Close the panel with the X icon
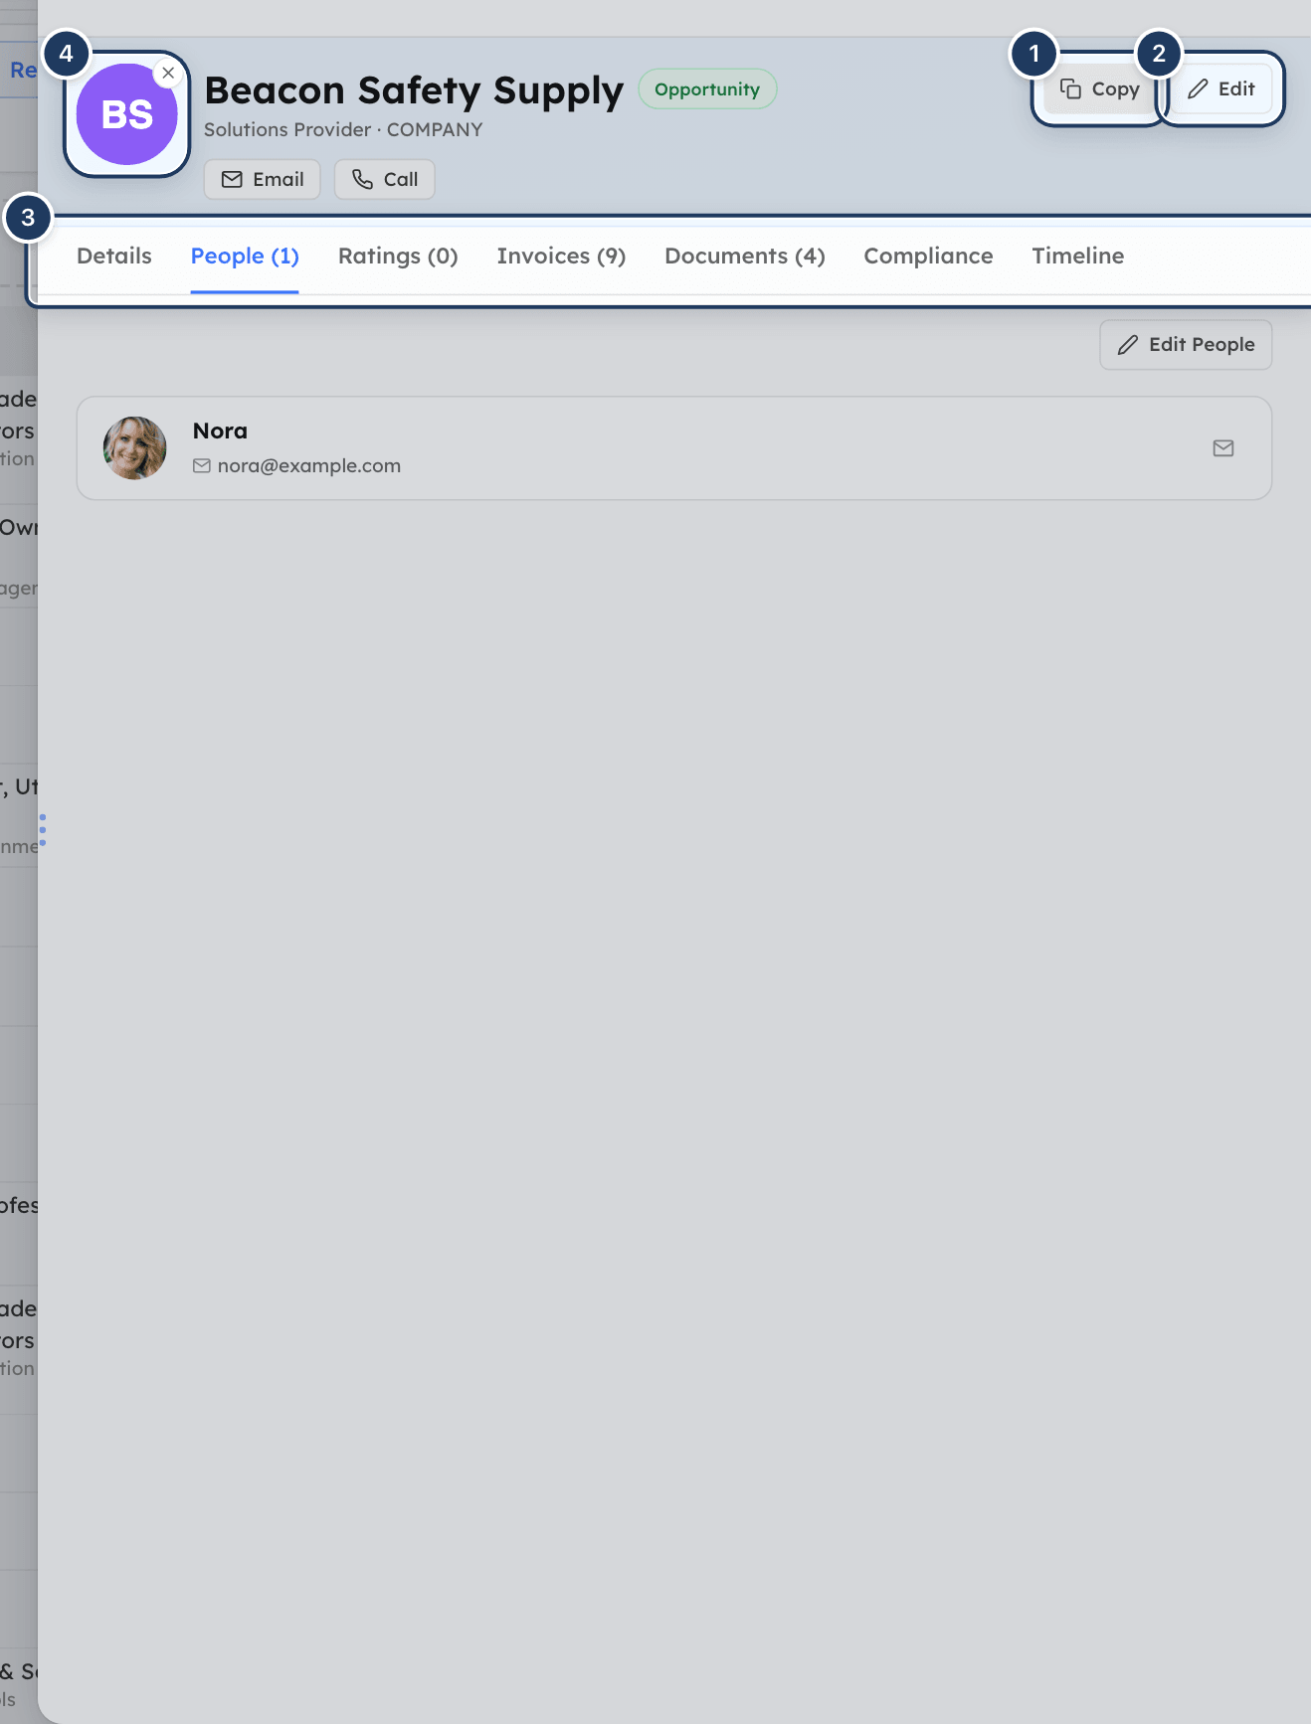Screen dimensions: 1311x1724 pos(168,73)
